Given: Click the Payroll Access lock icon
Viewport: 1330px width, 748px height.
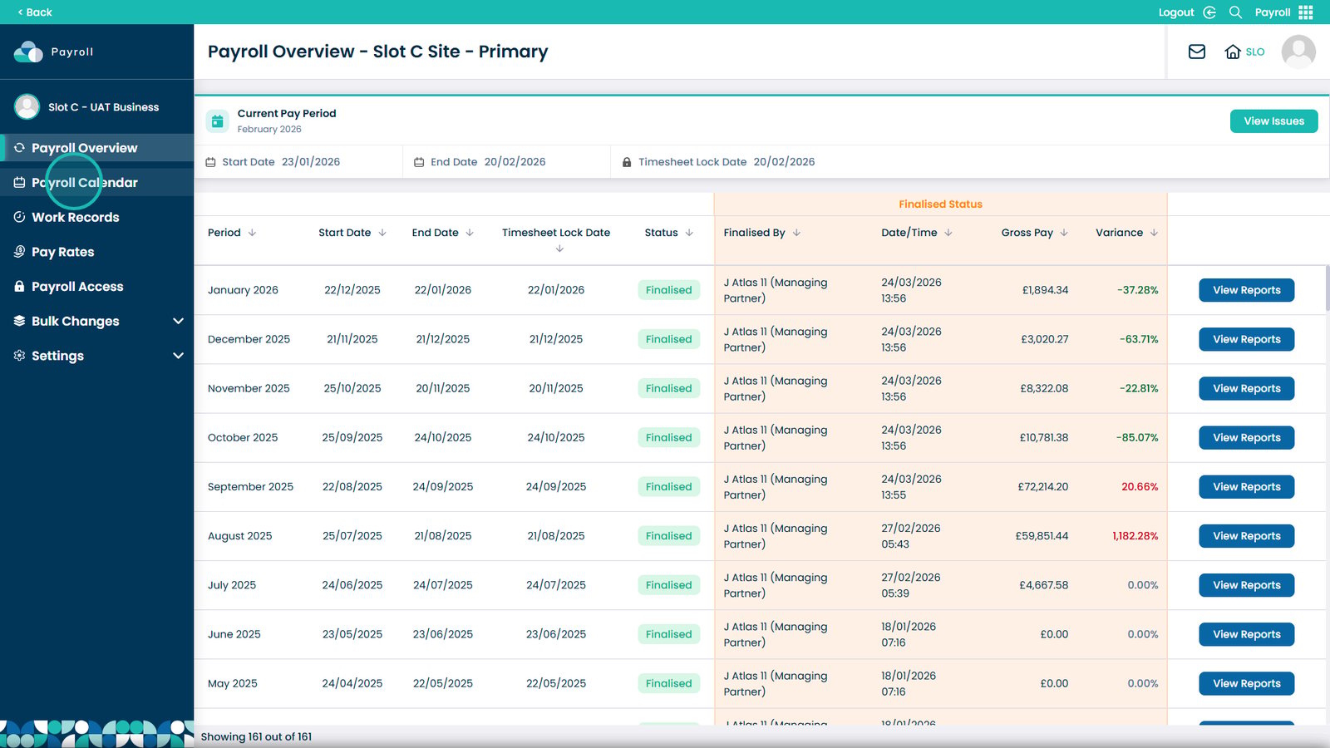Looking at the screenshot, I should point(19,286).
